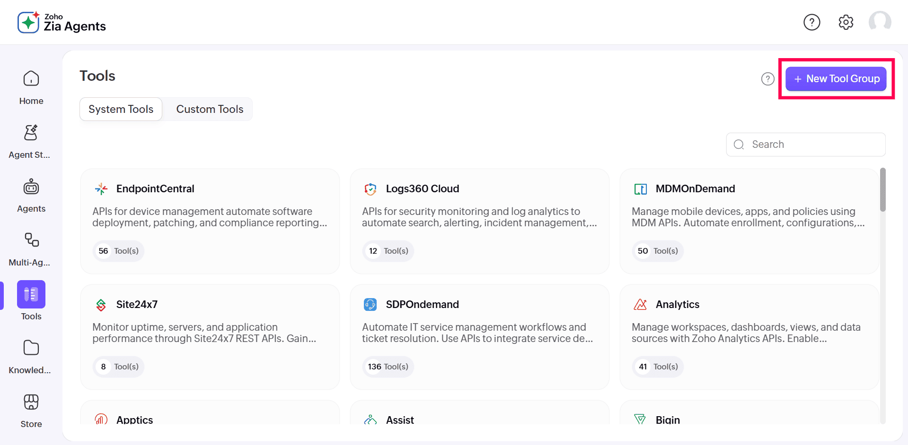908x445 pixels.
Task: Click the Site24x7 logo icon
Action: [101, 305]
